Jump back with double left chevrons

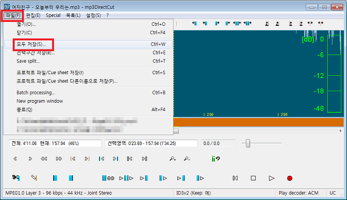click(44, 158)
